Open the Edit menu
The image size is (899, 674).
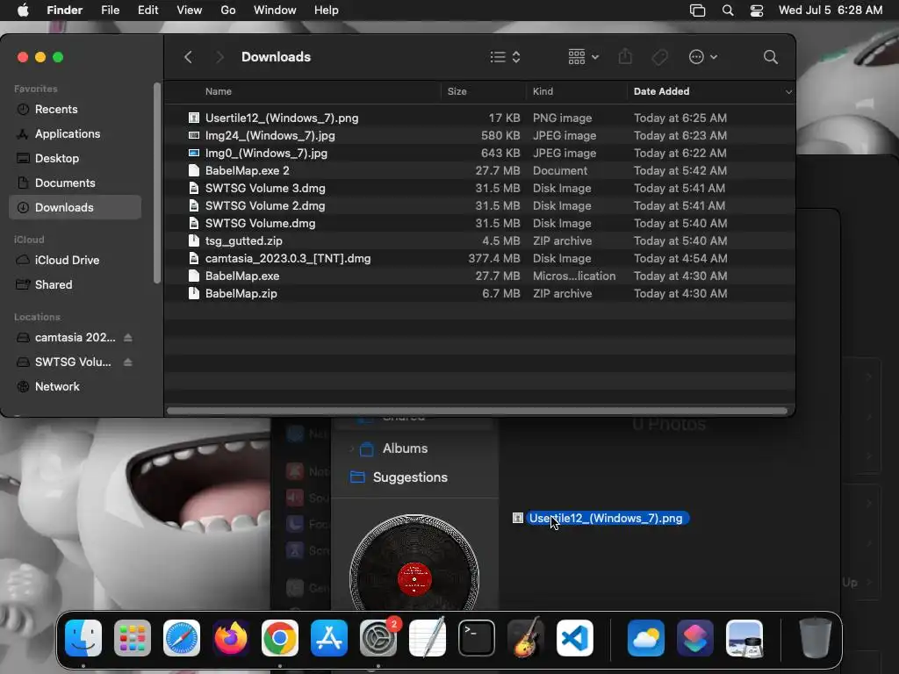coord(147,11)
